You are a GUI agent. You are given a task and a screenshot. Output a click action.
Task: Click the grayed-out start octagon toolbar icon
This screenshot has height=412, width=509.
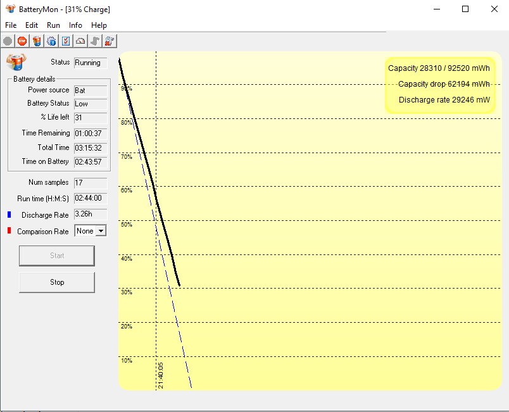(x=8, y=41)
